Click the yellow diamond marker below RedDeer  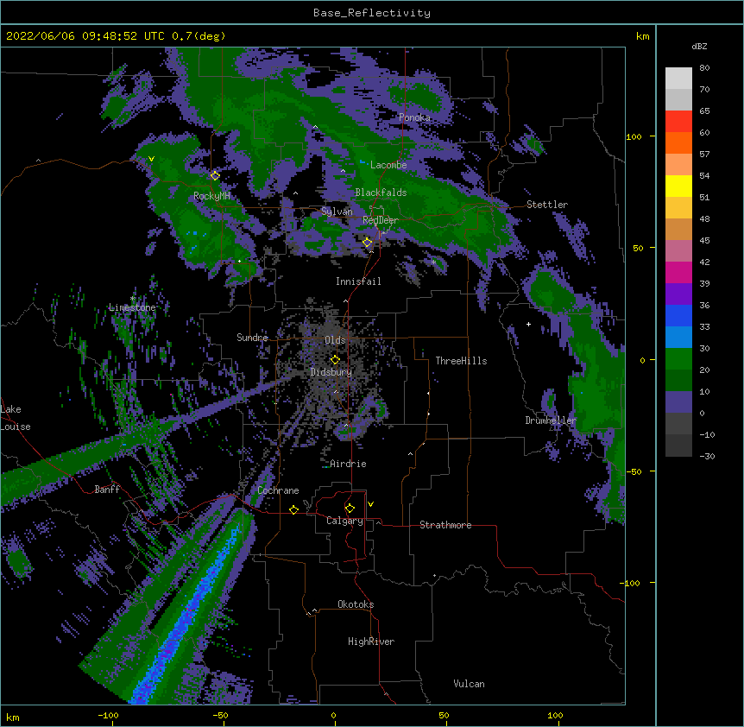click(367, 243)
